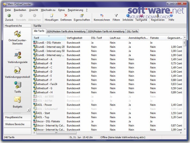Open Budgets envelope icon
This screenshot has width=190, height=143.
point(17,100)
